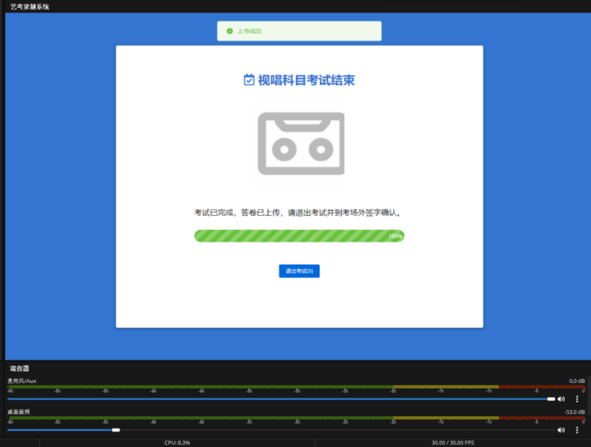Mute the 麦克风/Aux speaker icon
The height and width of the screenshot is (447, 591).
[x=561, y=399]
